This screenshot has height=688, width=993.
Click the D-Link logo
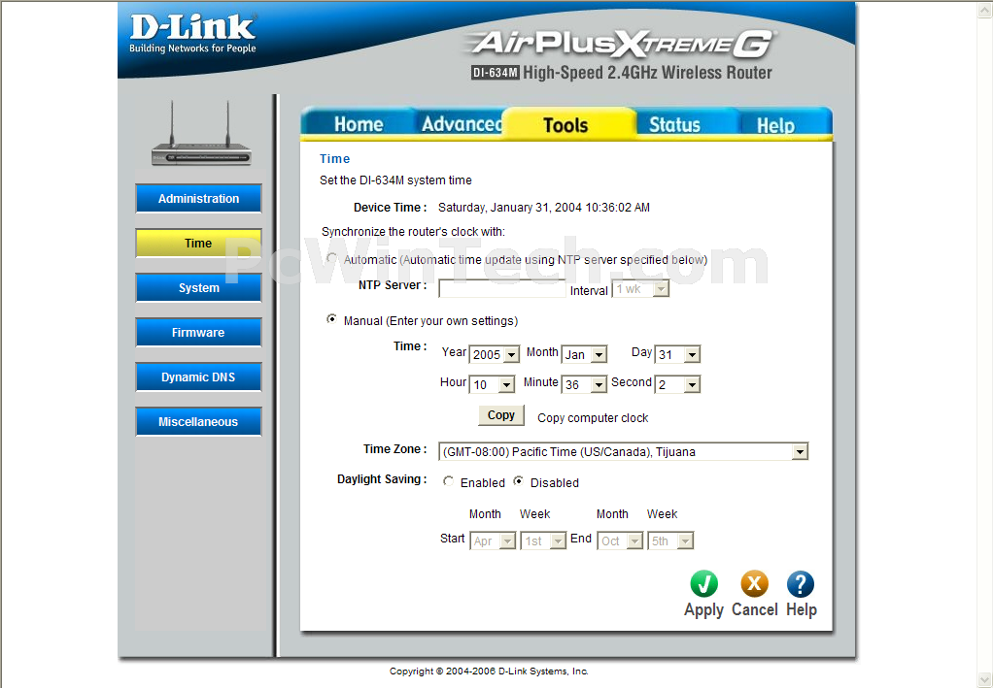click(192, 34)
